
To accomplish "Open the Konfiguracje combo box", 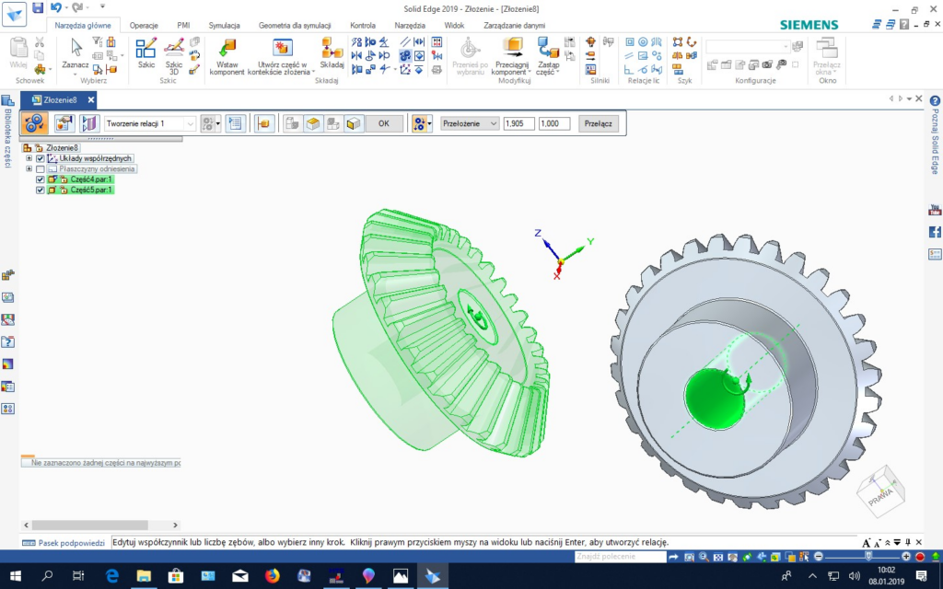I will click(x=748, y=46).
